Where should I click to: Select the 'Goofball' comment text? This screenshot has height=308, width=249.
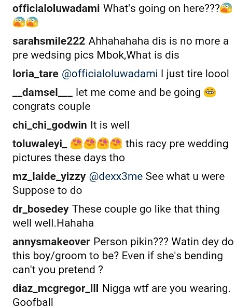coord(33,302)
